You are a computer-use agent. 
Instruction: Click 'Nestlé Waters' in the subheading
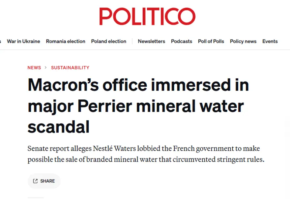(114, 149)
